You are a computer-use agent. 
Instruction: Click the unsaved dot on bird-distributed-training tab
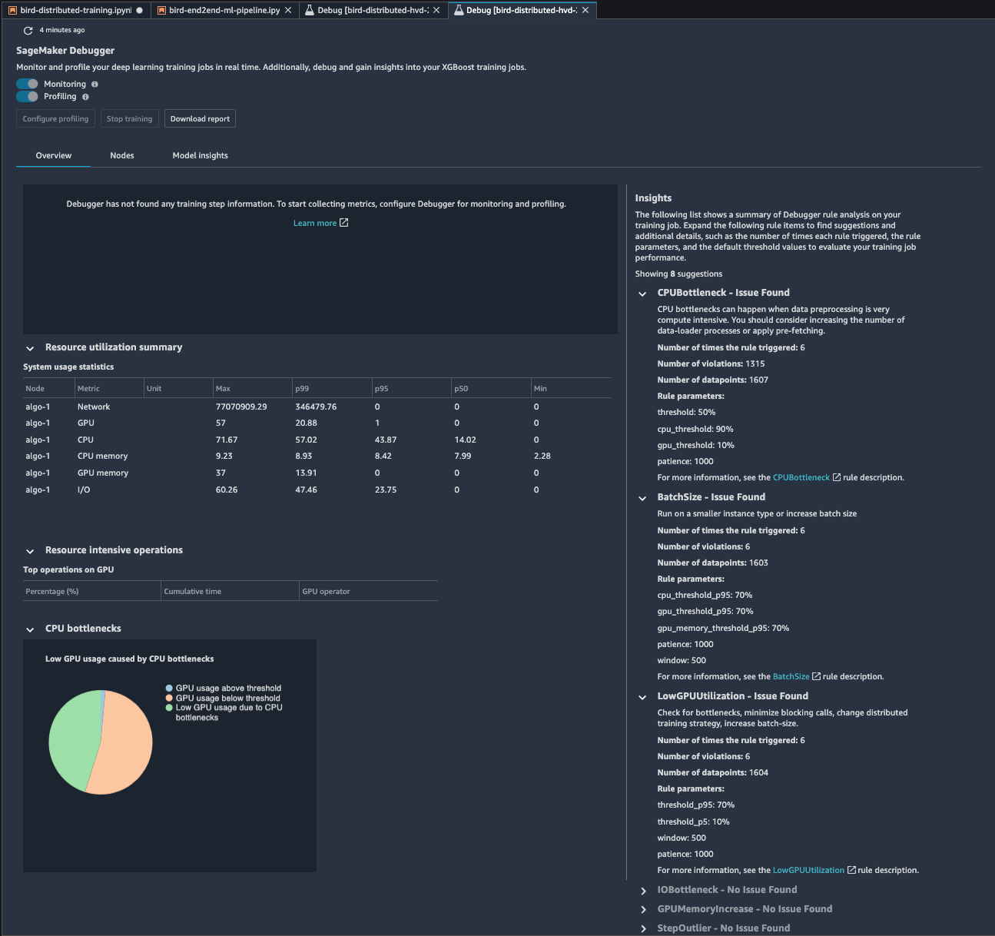(140, 10)
